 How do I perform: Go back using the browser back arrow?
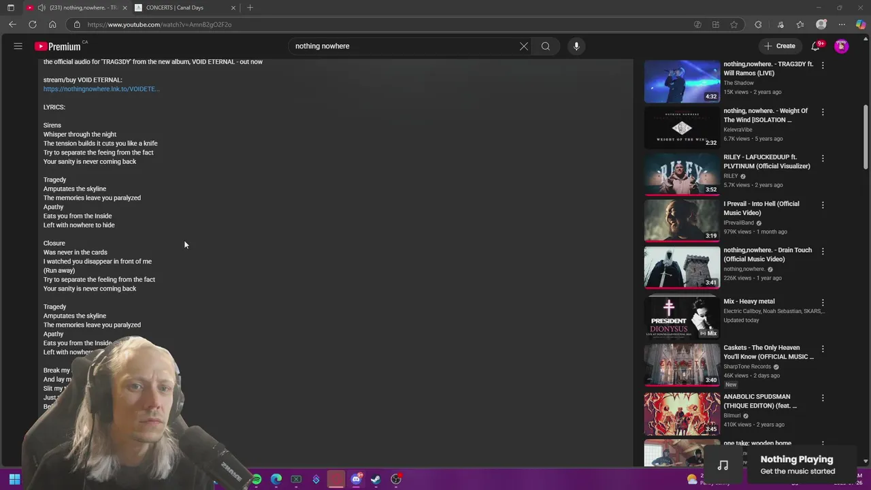12,24
